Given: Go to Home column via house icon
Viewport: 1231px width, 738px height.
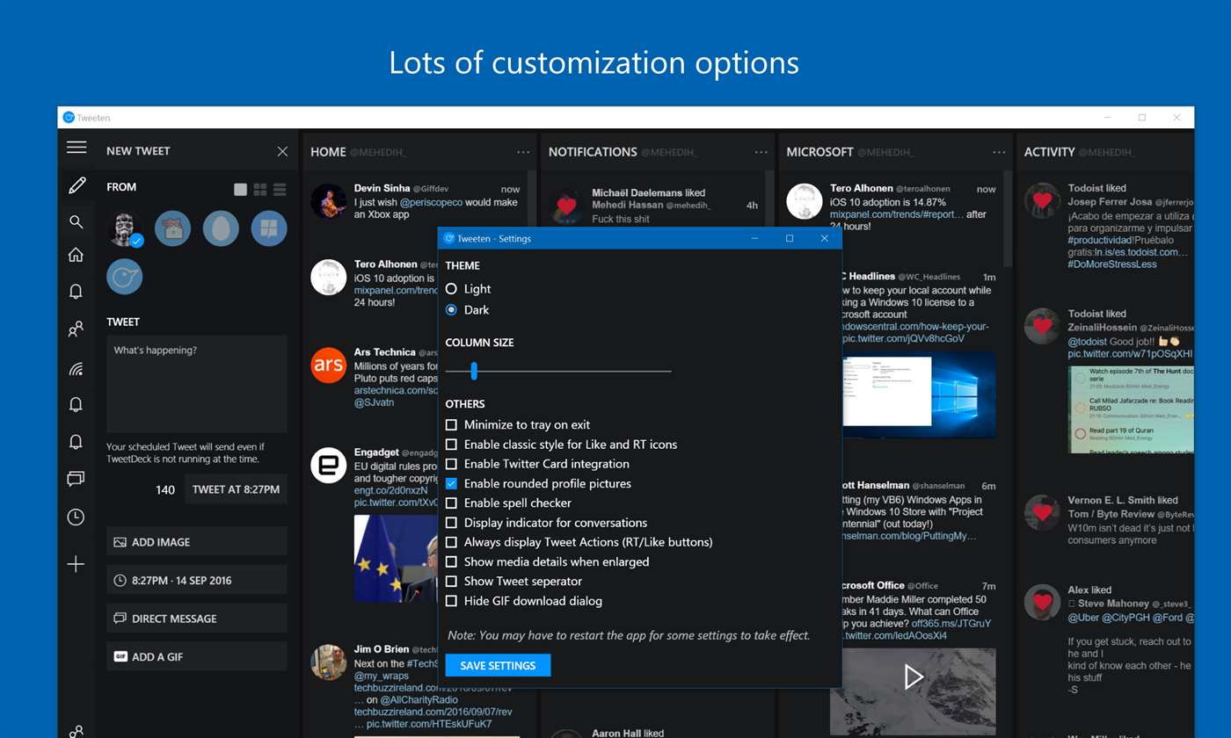Looking at the screenshot, I should [x=76, y=255].
